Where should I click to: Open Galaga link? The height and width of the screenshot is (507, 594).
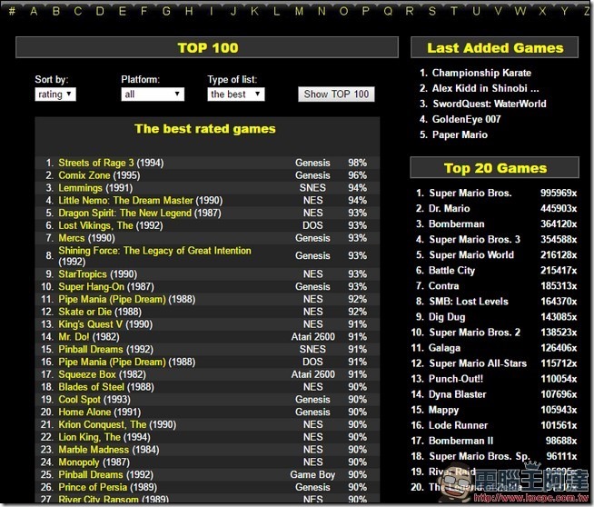[444, 347]
